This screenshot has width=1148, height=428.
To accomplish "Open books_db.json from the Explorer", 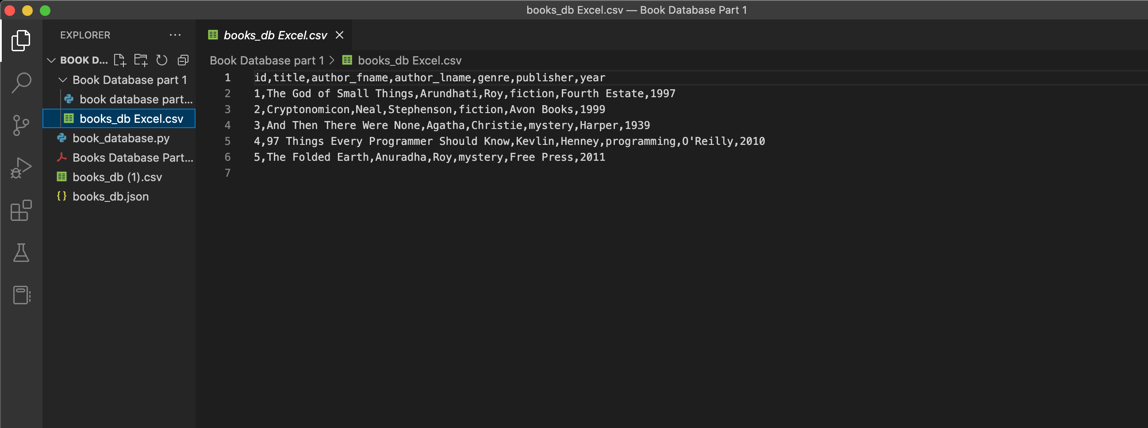I will click(119, 196).
